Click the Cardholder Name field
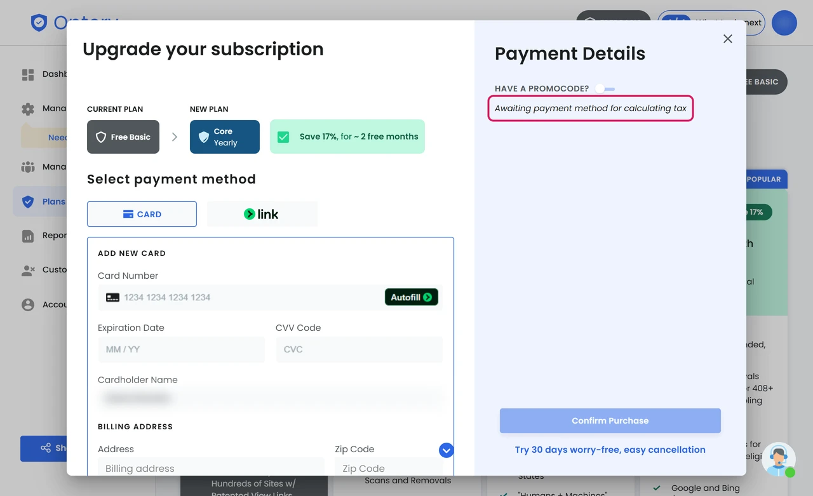The height and width of the screenshot is (496, 813). tap(270, 399)
